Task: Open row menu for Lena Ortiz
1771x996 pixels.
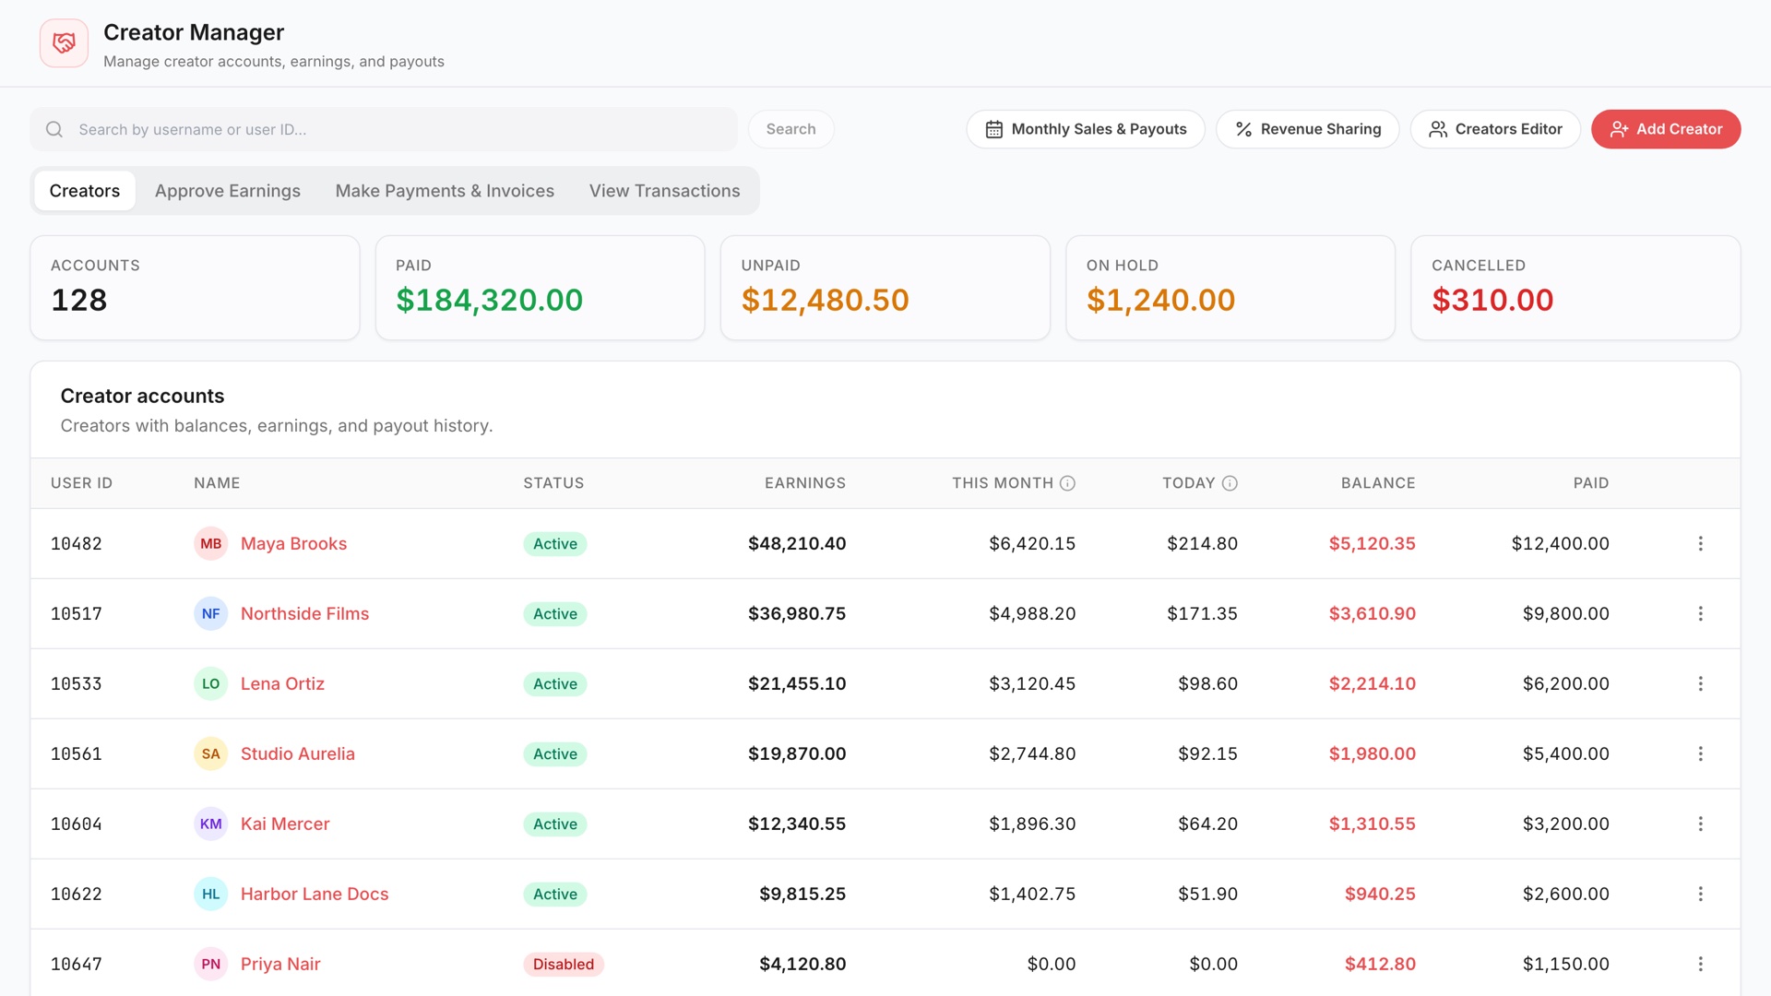Action: [x=1700, y=684]
